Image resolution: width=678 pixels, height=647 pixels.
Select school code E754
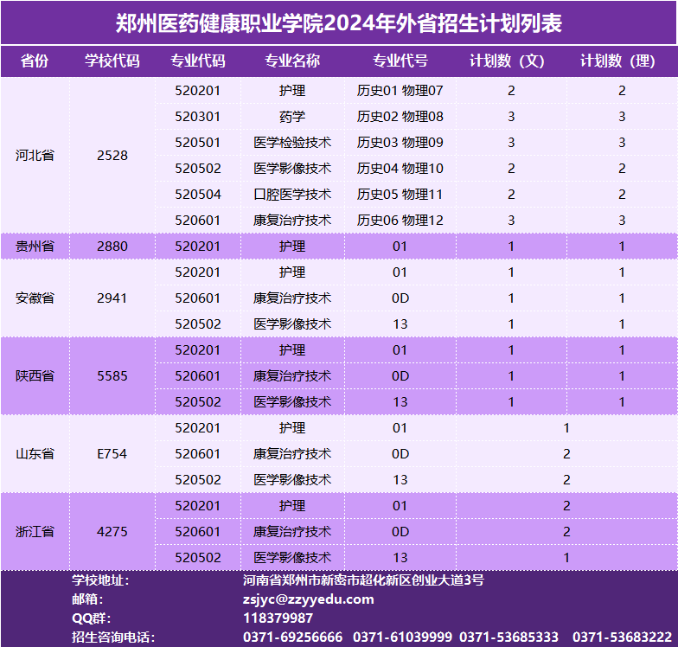click(x=112, y=454)
